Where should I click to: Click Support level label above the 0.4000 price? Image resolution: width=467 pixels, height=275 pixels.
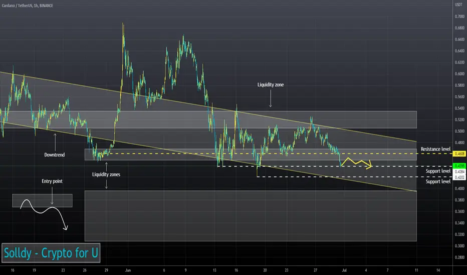click(438, 181)
